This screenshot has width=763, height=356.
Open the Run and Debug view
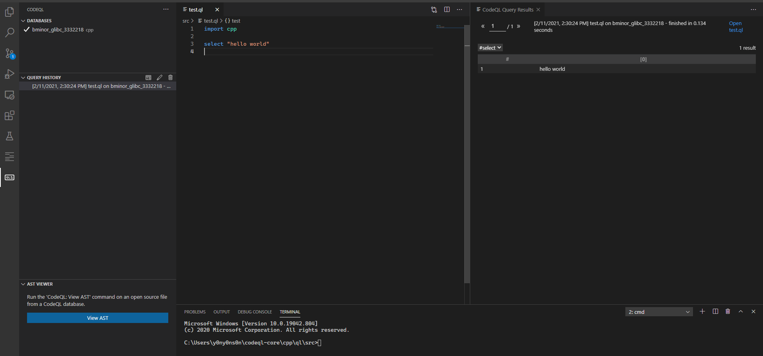click(x=10, y=74)
